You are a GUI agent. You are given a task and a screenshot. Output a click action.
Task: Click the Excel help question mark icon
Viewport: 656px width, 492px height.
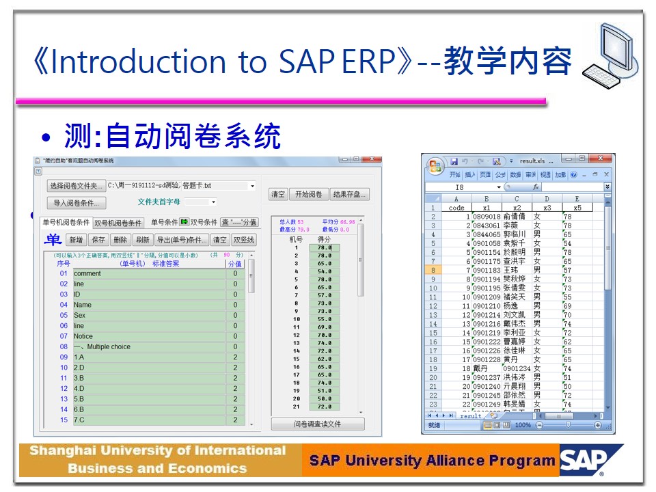[573, 174]
